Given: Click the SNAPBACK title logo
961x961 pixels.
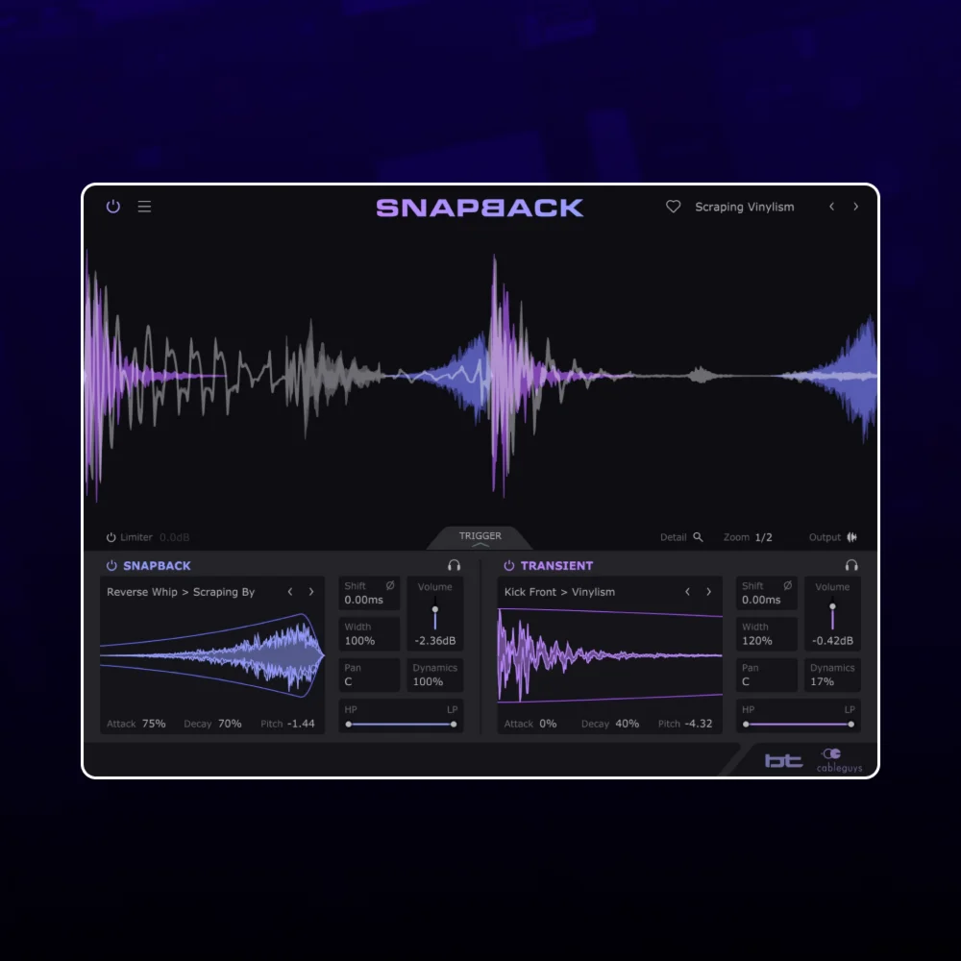Looking at the screenshot, I should point(480,208).
